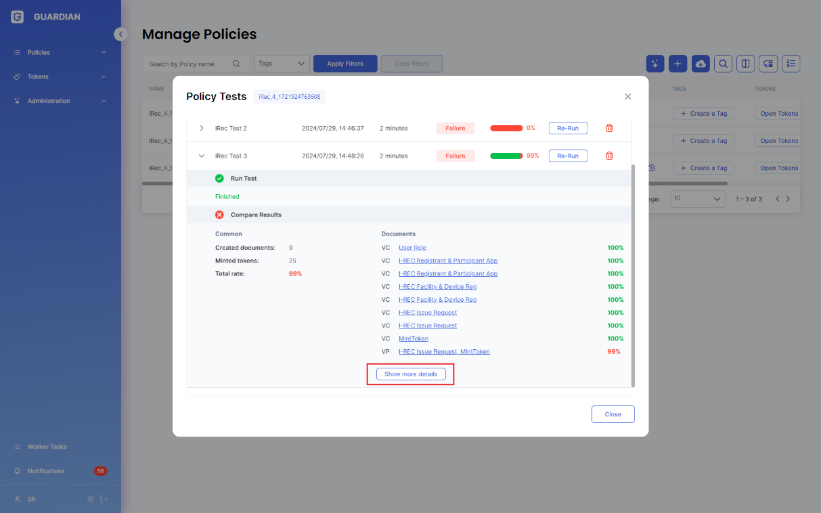Collapse the iRec Test 3 row

(x=202, y=156)
